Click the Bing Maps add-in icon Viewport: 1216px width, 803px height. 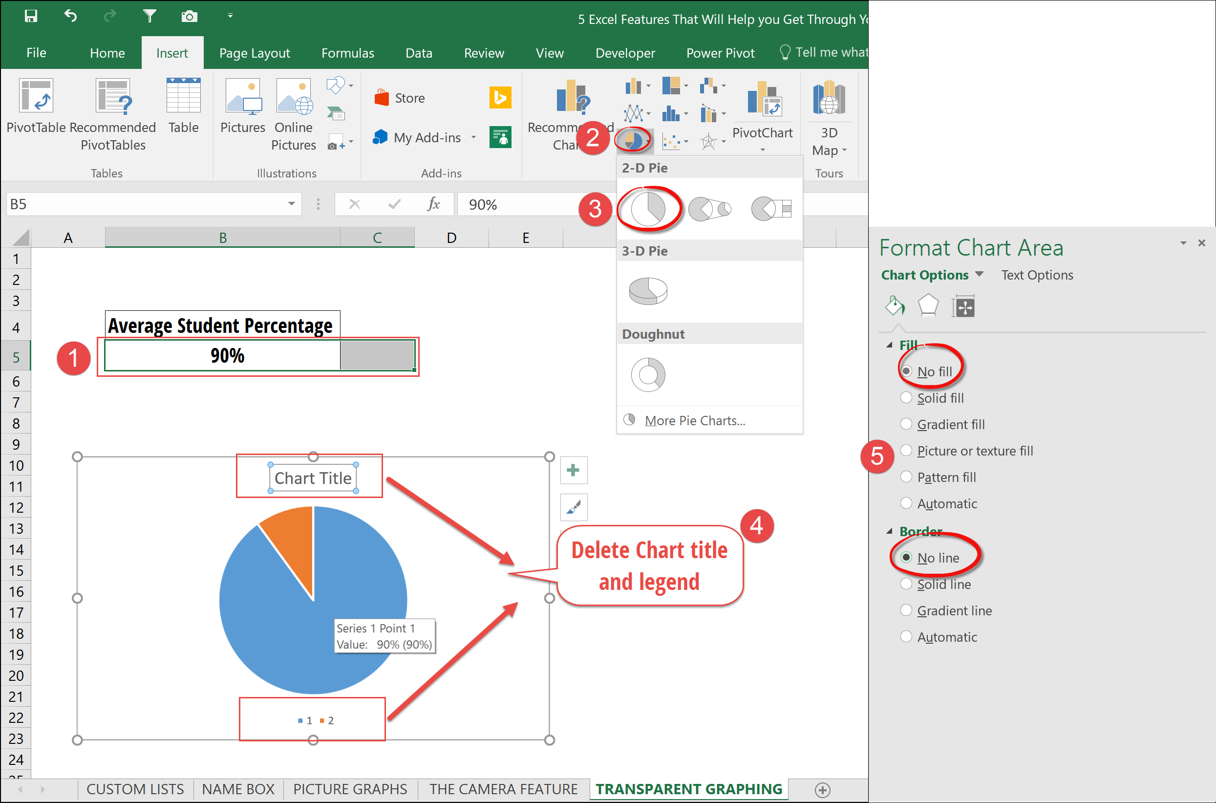(500, 97)
